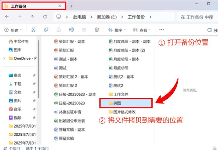Screen dimensions: 218x150
Task: Select the file 答辩文稿 - 副本
Action: pyautogui.click(x=69, y=130)
